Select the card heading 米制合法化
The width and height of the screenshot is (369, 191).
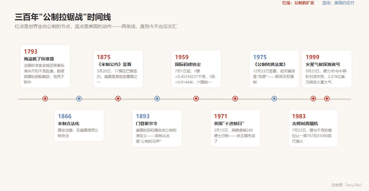(x=69, y=124)
